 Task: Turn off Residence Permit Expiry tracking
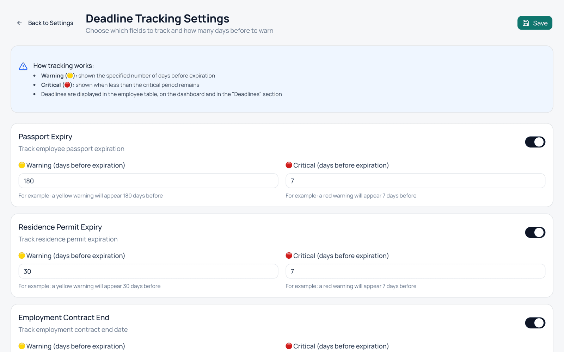535,232
